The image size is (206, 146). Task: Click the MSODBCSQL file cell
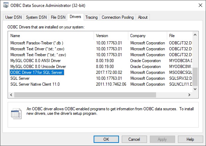pyautogui.click(x=181, y=72)
